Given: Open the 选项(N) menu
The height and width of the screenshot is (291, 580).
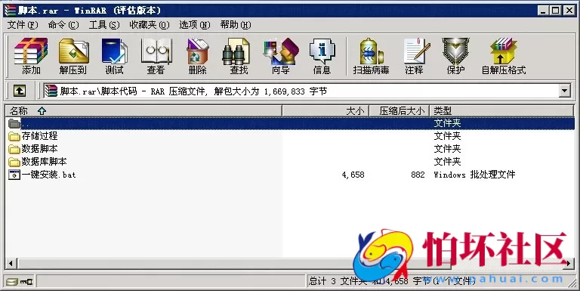Looking at the screenshot, I should [195, 25].
